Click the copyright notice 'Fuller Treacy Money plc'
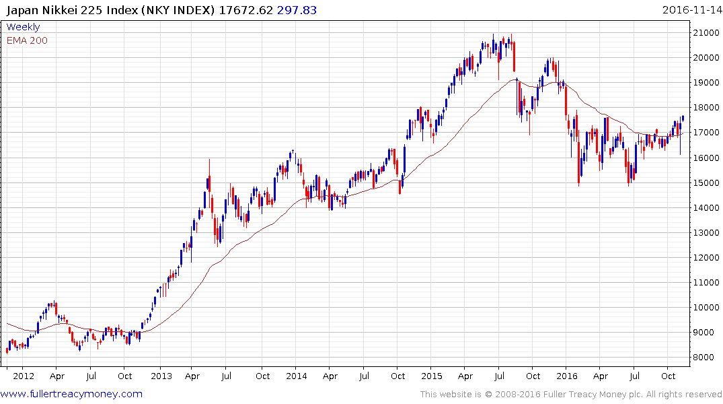This screenshot has height=404, width=723. point(593,395)
